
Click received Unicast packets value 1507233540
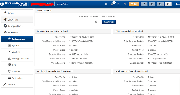click(160, 63)
